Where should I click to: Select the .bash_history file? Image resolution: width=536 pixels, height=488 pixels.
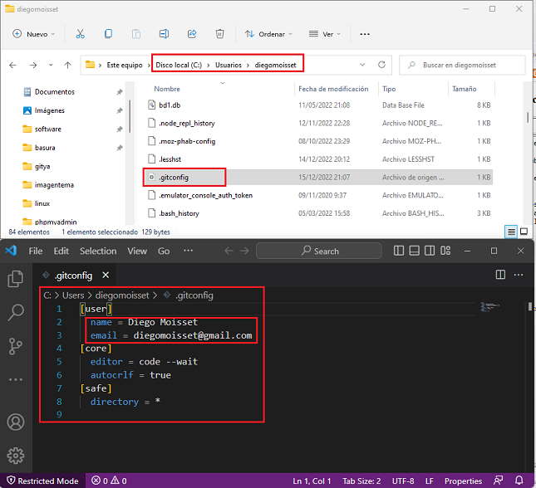click(x=179, y=213)
